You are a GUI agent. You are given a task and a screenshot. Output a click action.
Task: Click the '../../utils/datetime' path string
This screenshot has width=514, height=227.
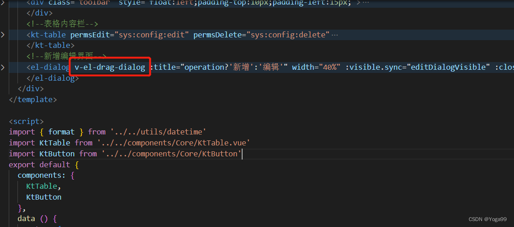(159, 132)
